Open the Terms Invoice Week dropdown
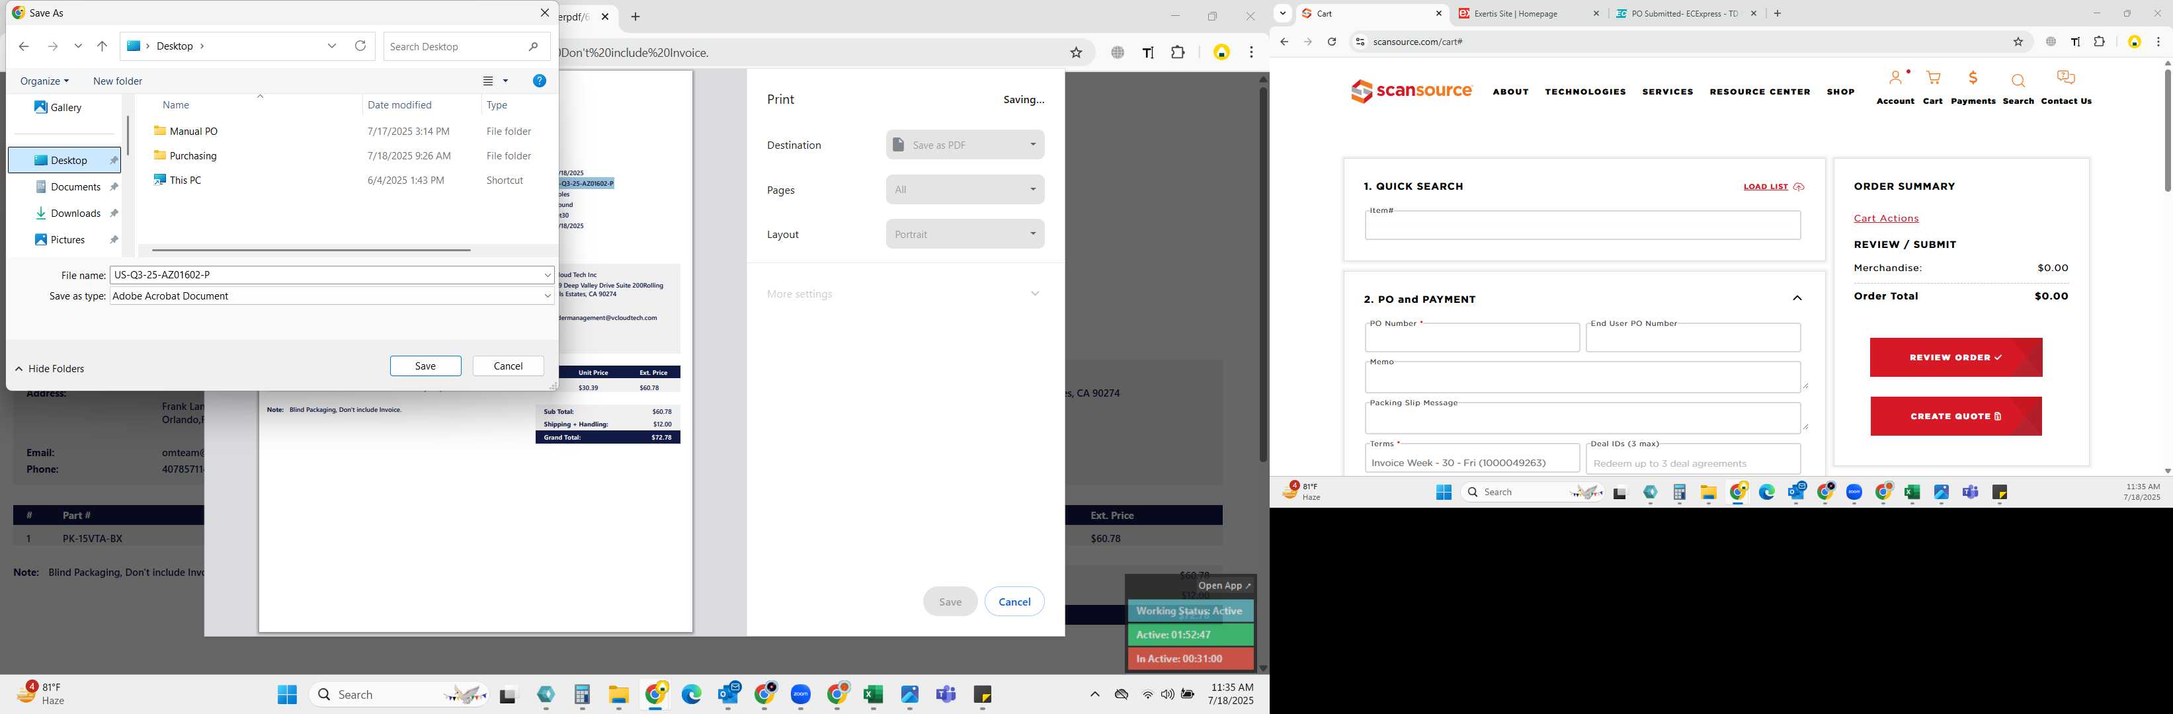Image resolution: width=2173 pixels, height=714 pixels. pyautogui.click(x=1472, y=460)
